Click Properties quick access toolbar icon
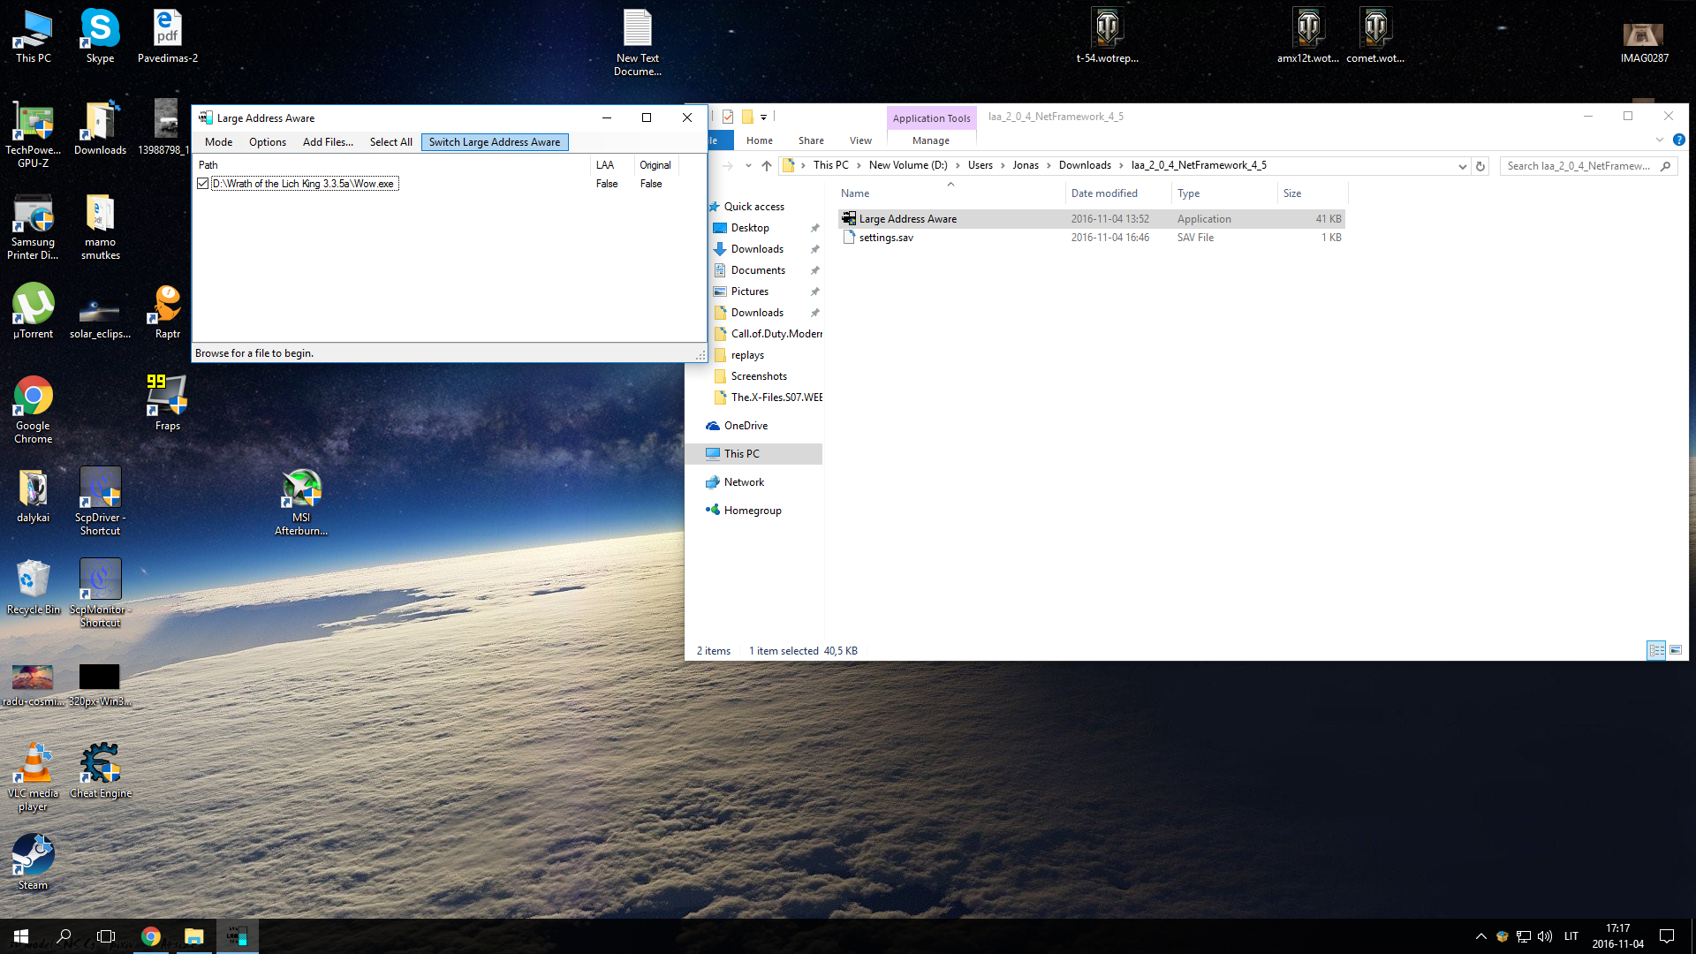 728,117
